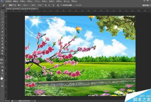Select the Move tool
Viewport: 151px width, 102px height.
[x=3, y=12]
